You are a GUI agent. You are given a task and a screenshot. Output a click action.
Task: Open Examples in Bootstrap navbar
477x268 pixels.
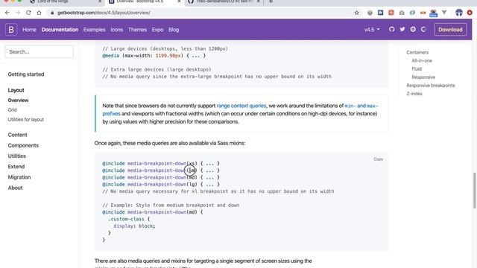95,30
